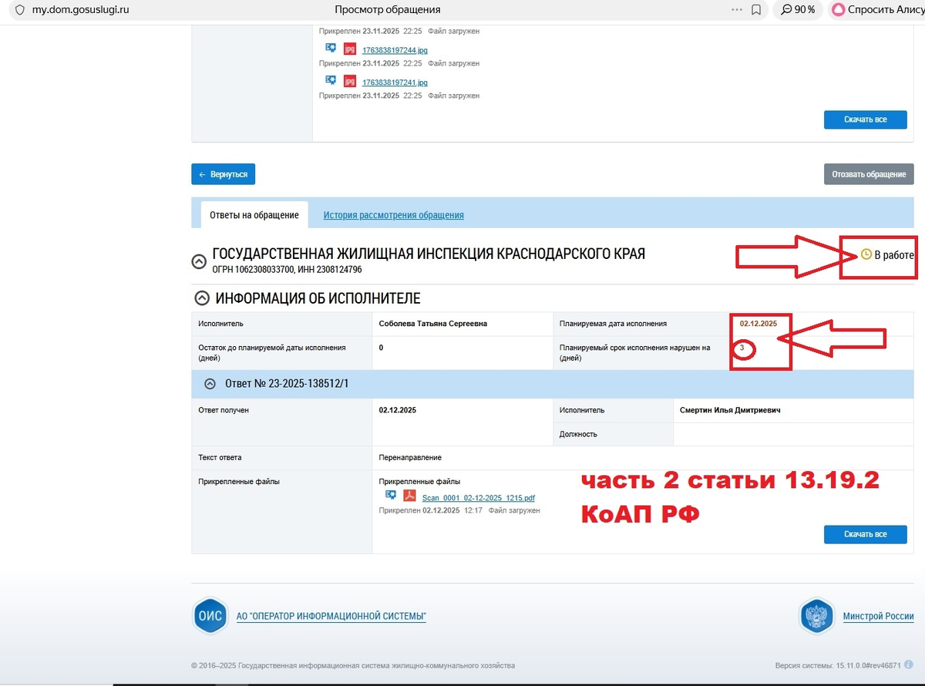Click the Текст ответа label
The height and width of the screenshot is (686, 925).
[x=220, y=458]
